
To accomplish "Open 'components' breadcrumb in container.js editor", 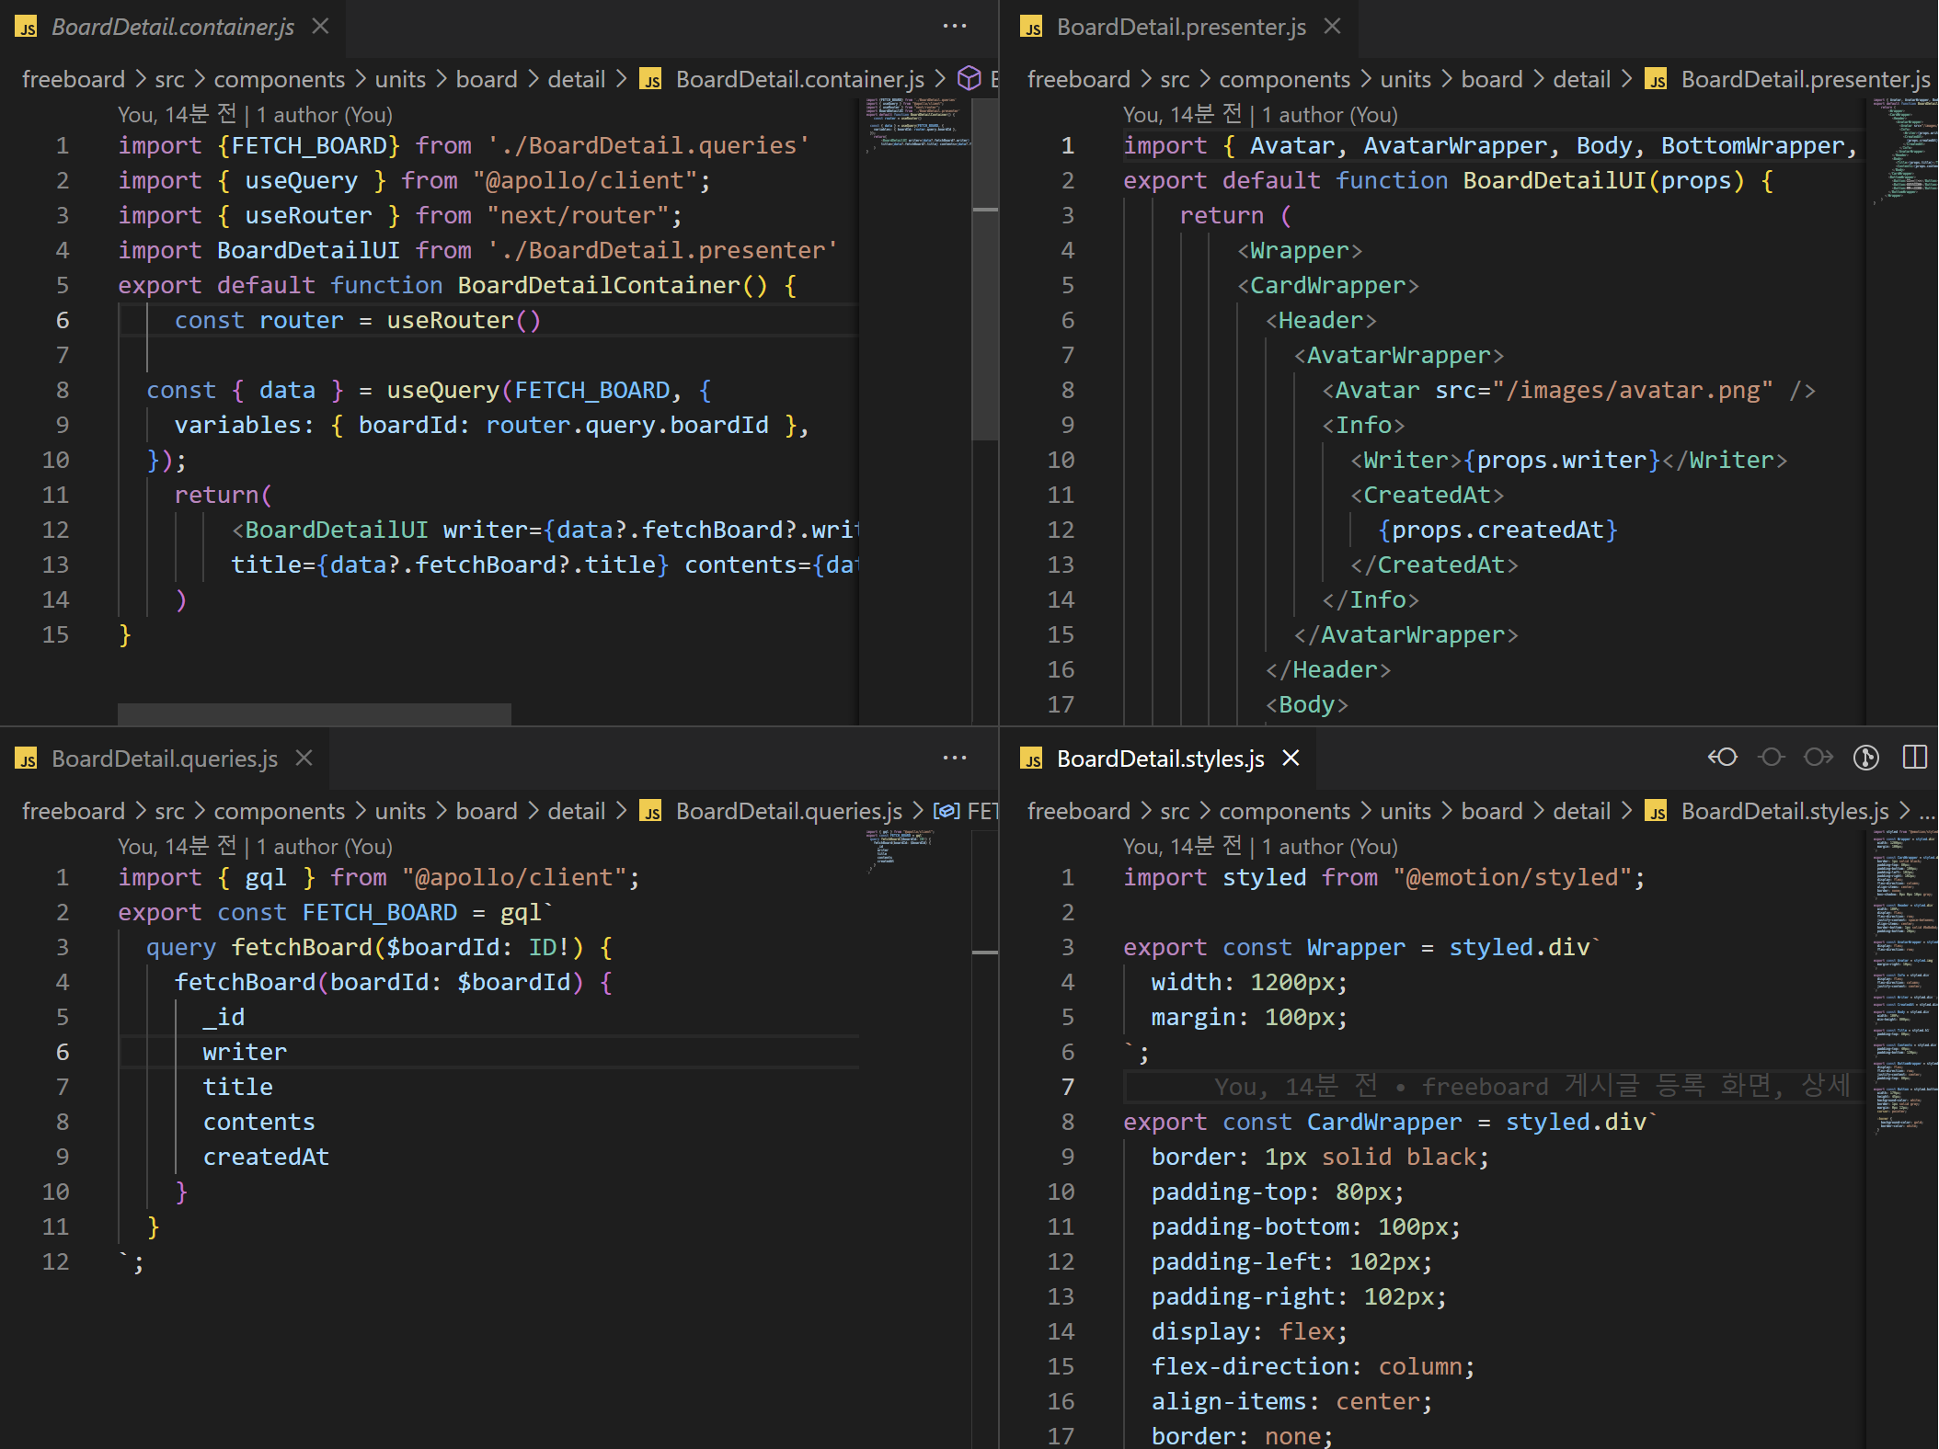I will tap(280, 79).
